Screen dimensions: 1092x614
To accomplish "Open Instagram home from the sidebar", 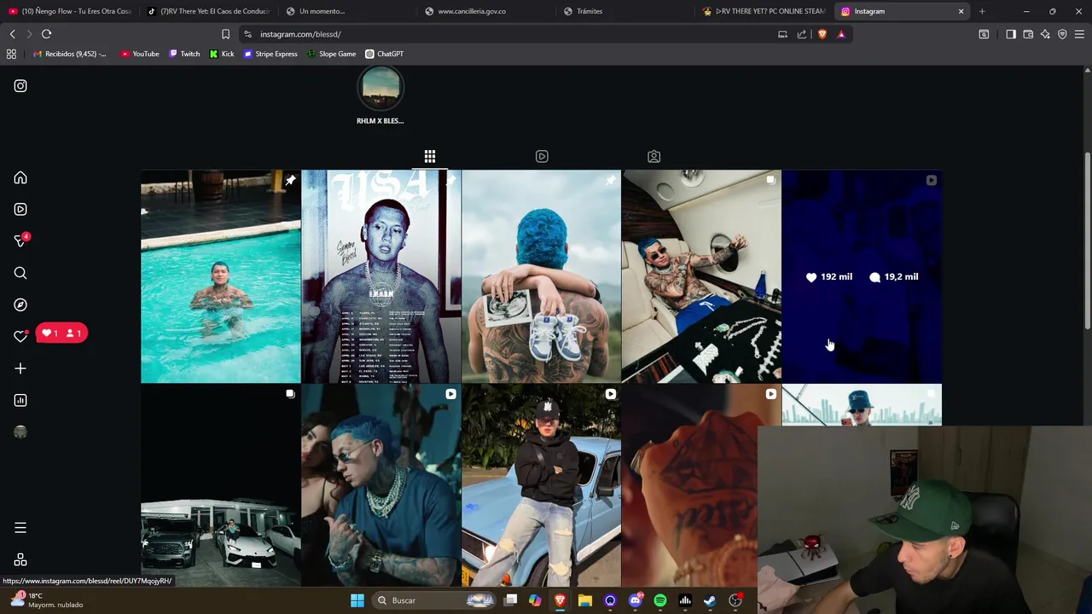I will click(x=20, y=178).
